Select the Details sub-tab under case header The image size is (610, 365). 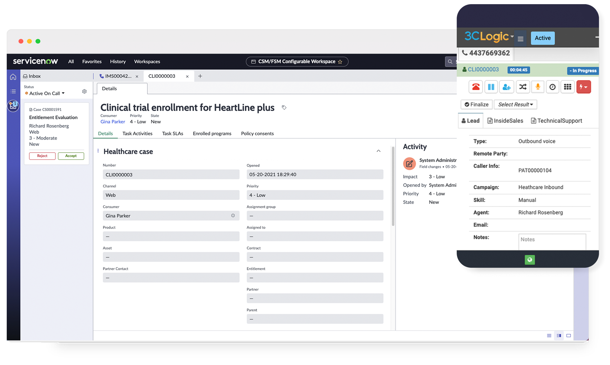coord(105,133)
